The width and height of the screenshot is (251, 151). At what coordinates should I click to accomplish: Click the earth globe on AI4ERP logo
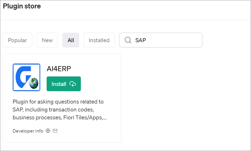tap(34, 84)
